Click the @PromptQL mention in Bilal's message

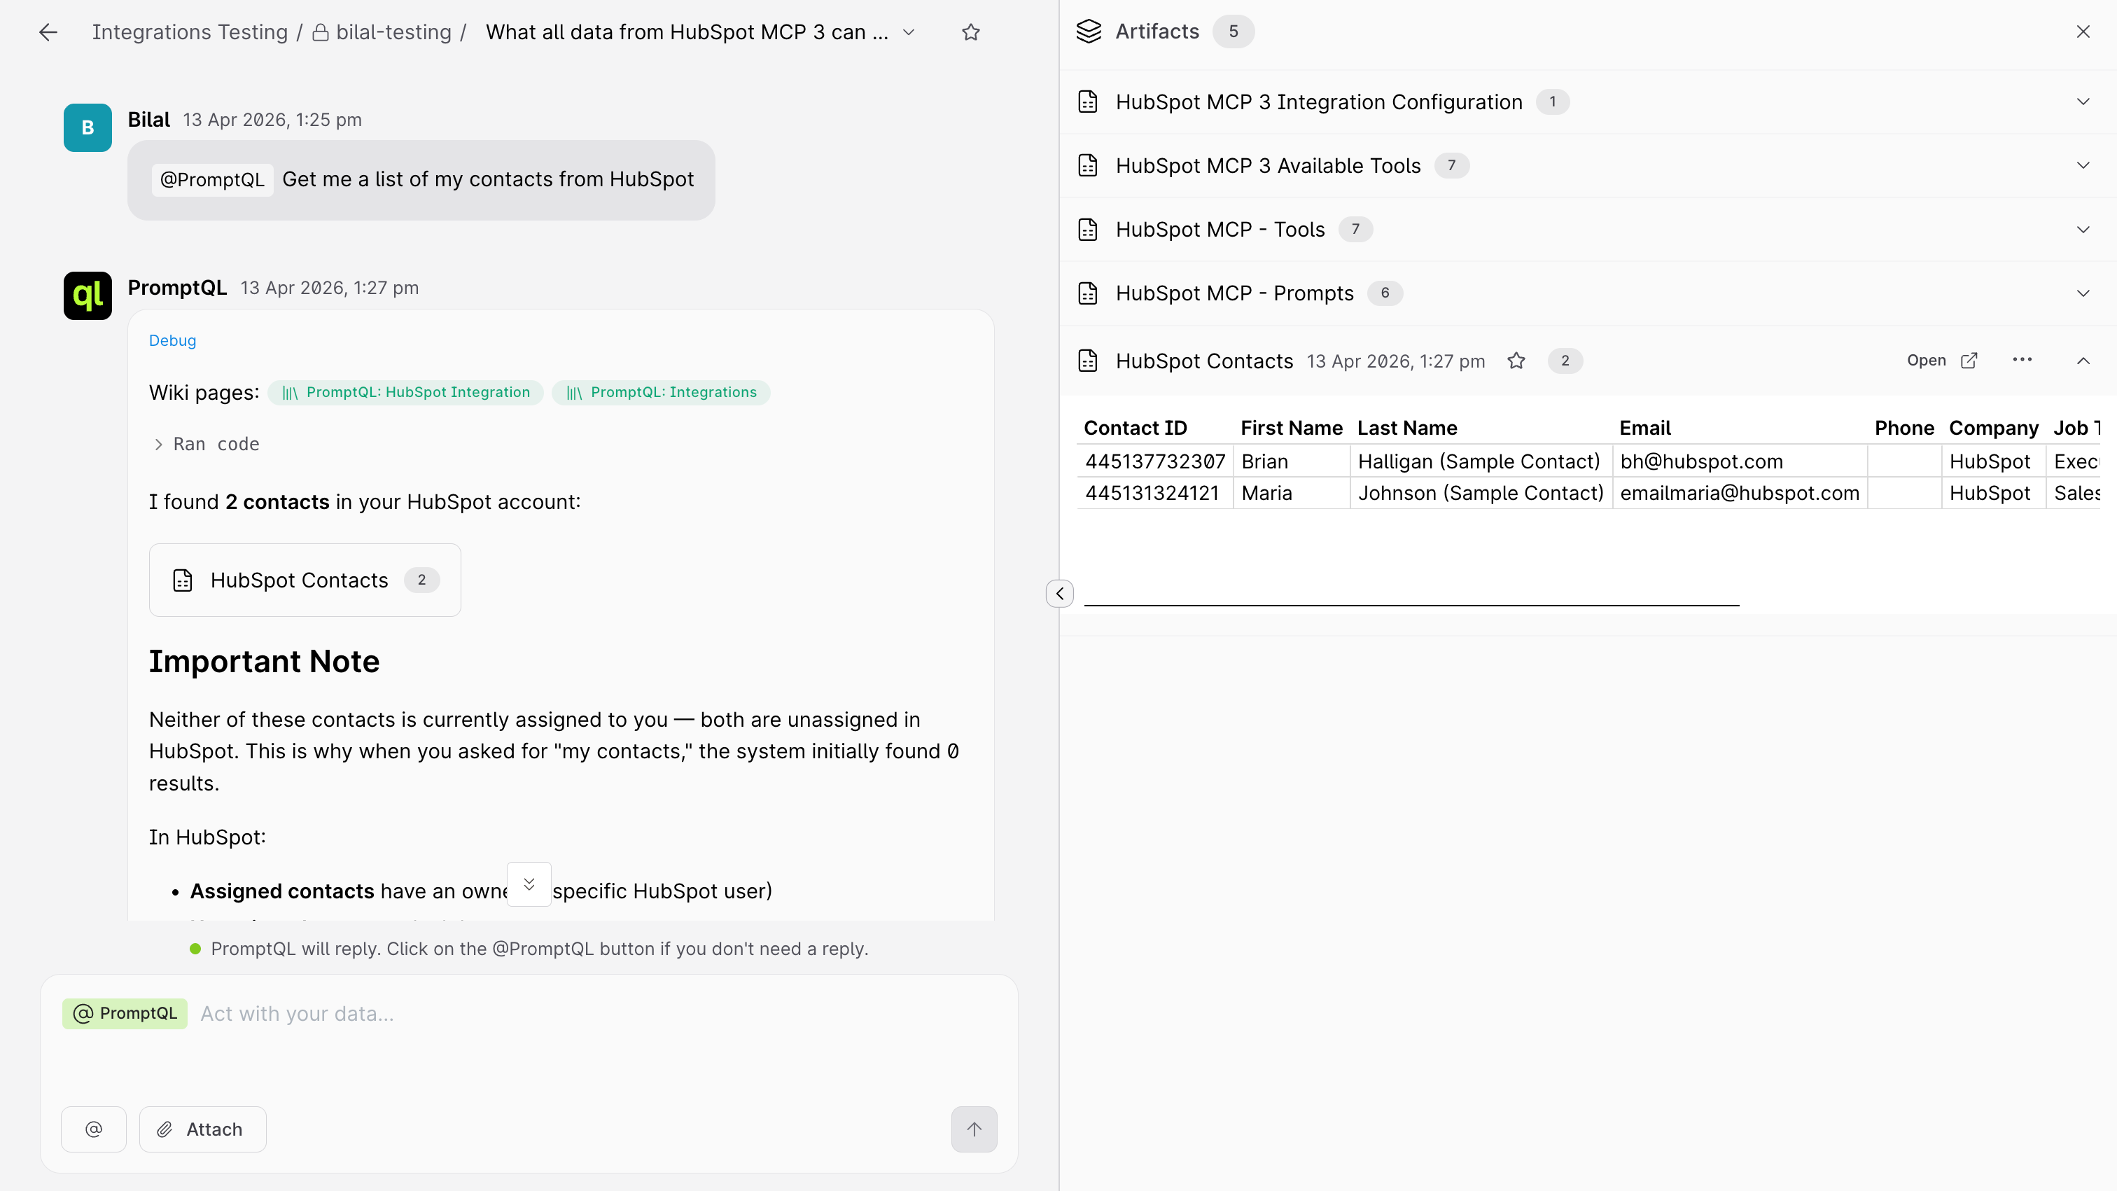212,179
